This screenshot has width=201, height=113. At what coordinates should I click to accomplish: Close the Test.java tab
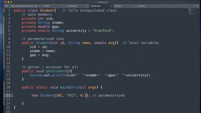(x=135, y=6)
